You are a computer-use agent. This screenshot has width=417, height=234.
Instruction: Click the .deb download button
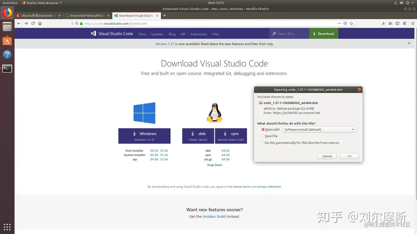tap(198, 136)
